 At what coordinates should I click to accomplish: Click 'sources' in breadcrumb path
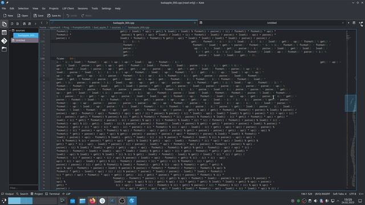[x=116, y=27]
